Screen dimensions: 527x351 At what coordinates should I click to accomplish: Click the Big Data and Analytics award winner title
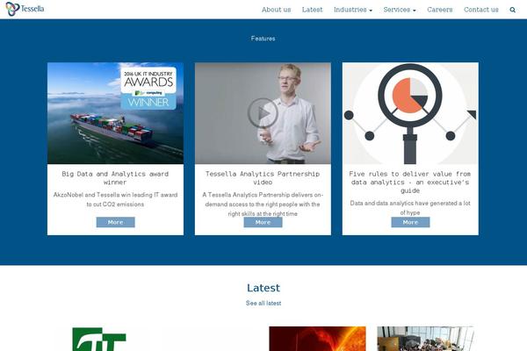115,178
